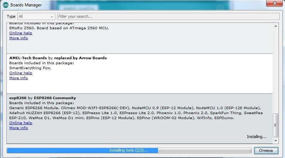Click the Installing tools progress bar

(x=129, y=151)
